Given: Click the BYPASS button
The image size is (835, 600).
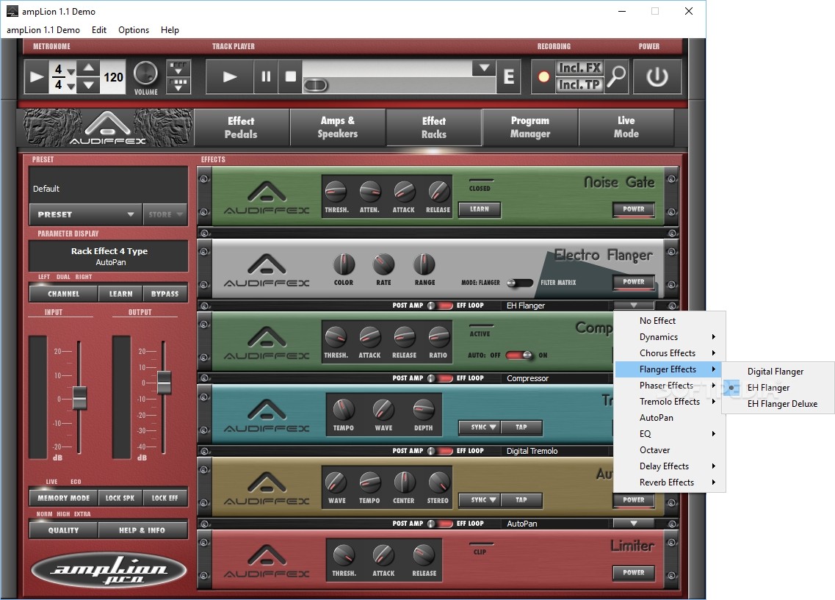Looking at the screenshot, I should tap(165, 294).
